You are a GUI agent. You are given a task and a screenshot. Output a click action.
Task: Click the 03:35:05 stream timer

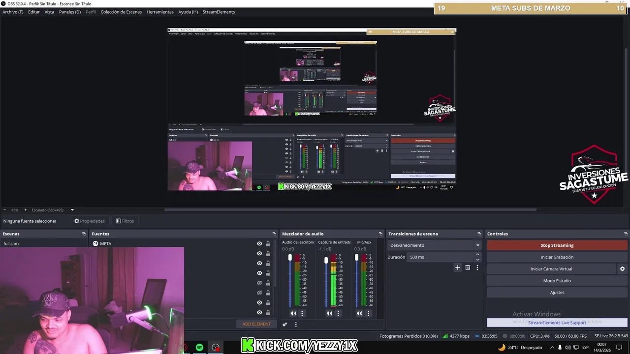[x=486, y=336]
